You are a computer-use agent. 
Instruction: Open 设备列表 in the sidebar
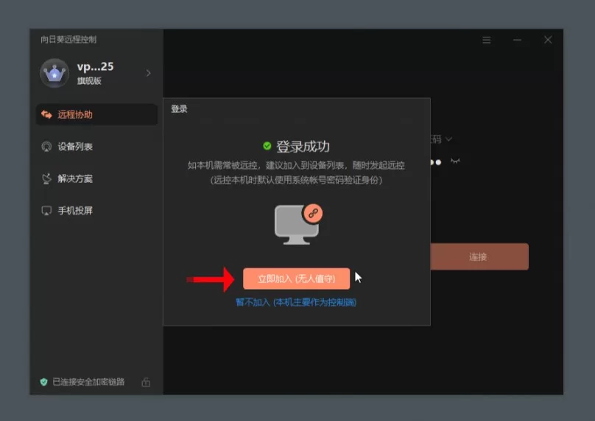96,146
